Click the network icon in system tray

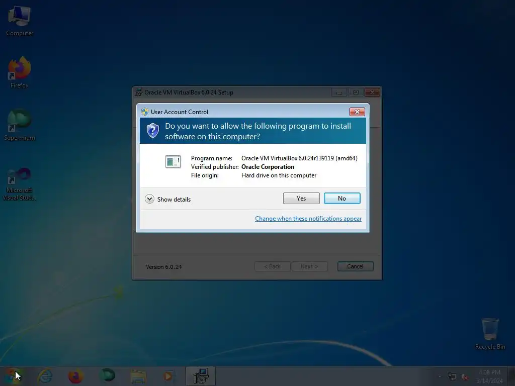[x=452, y=376]
